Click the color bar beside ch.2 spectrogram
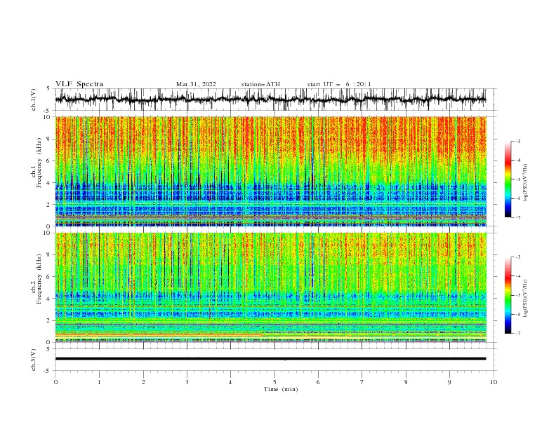This screenshot has width=556, height=429. pos(508,295)
